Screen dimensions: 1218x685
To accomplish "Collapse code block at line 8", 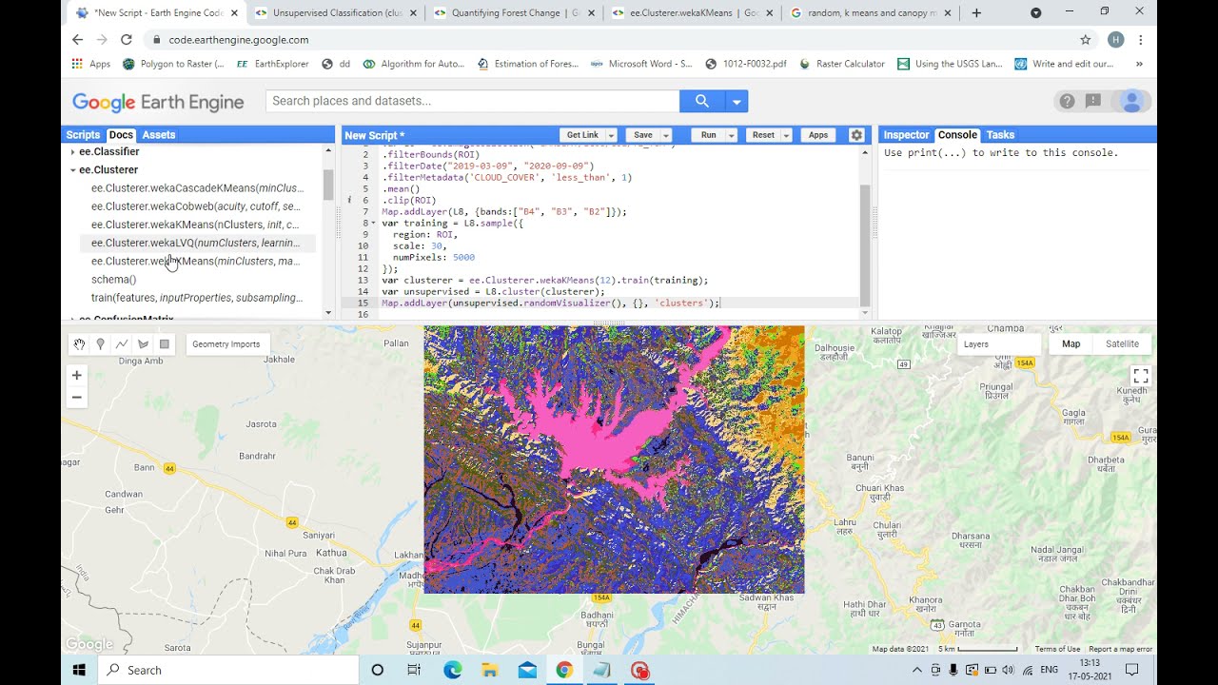I will (373, 224).
